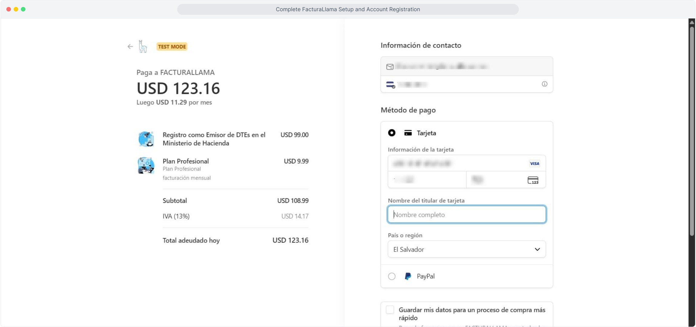Click the Link saved-payment icon
Viewport: 696px width, 327px height.
[390, 85]
